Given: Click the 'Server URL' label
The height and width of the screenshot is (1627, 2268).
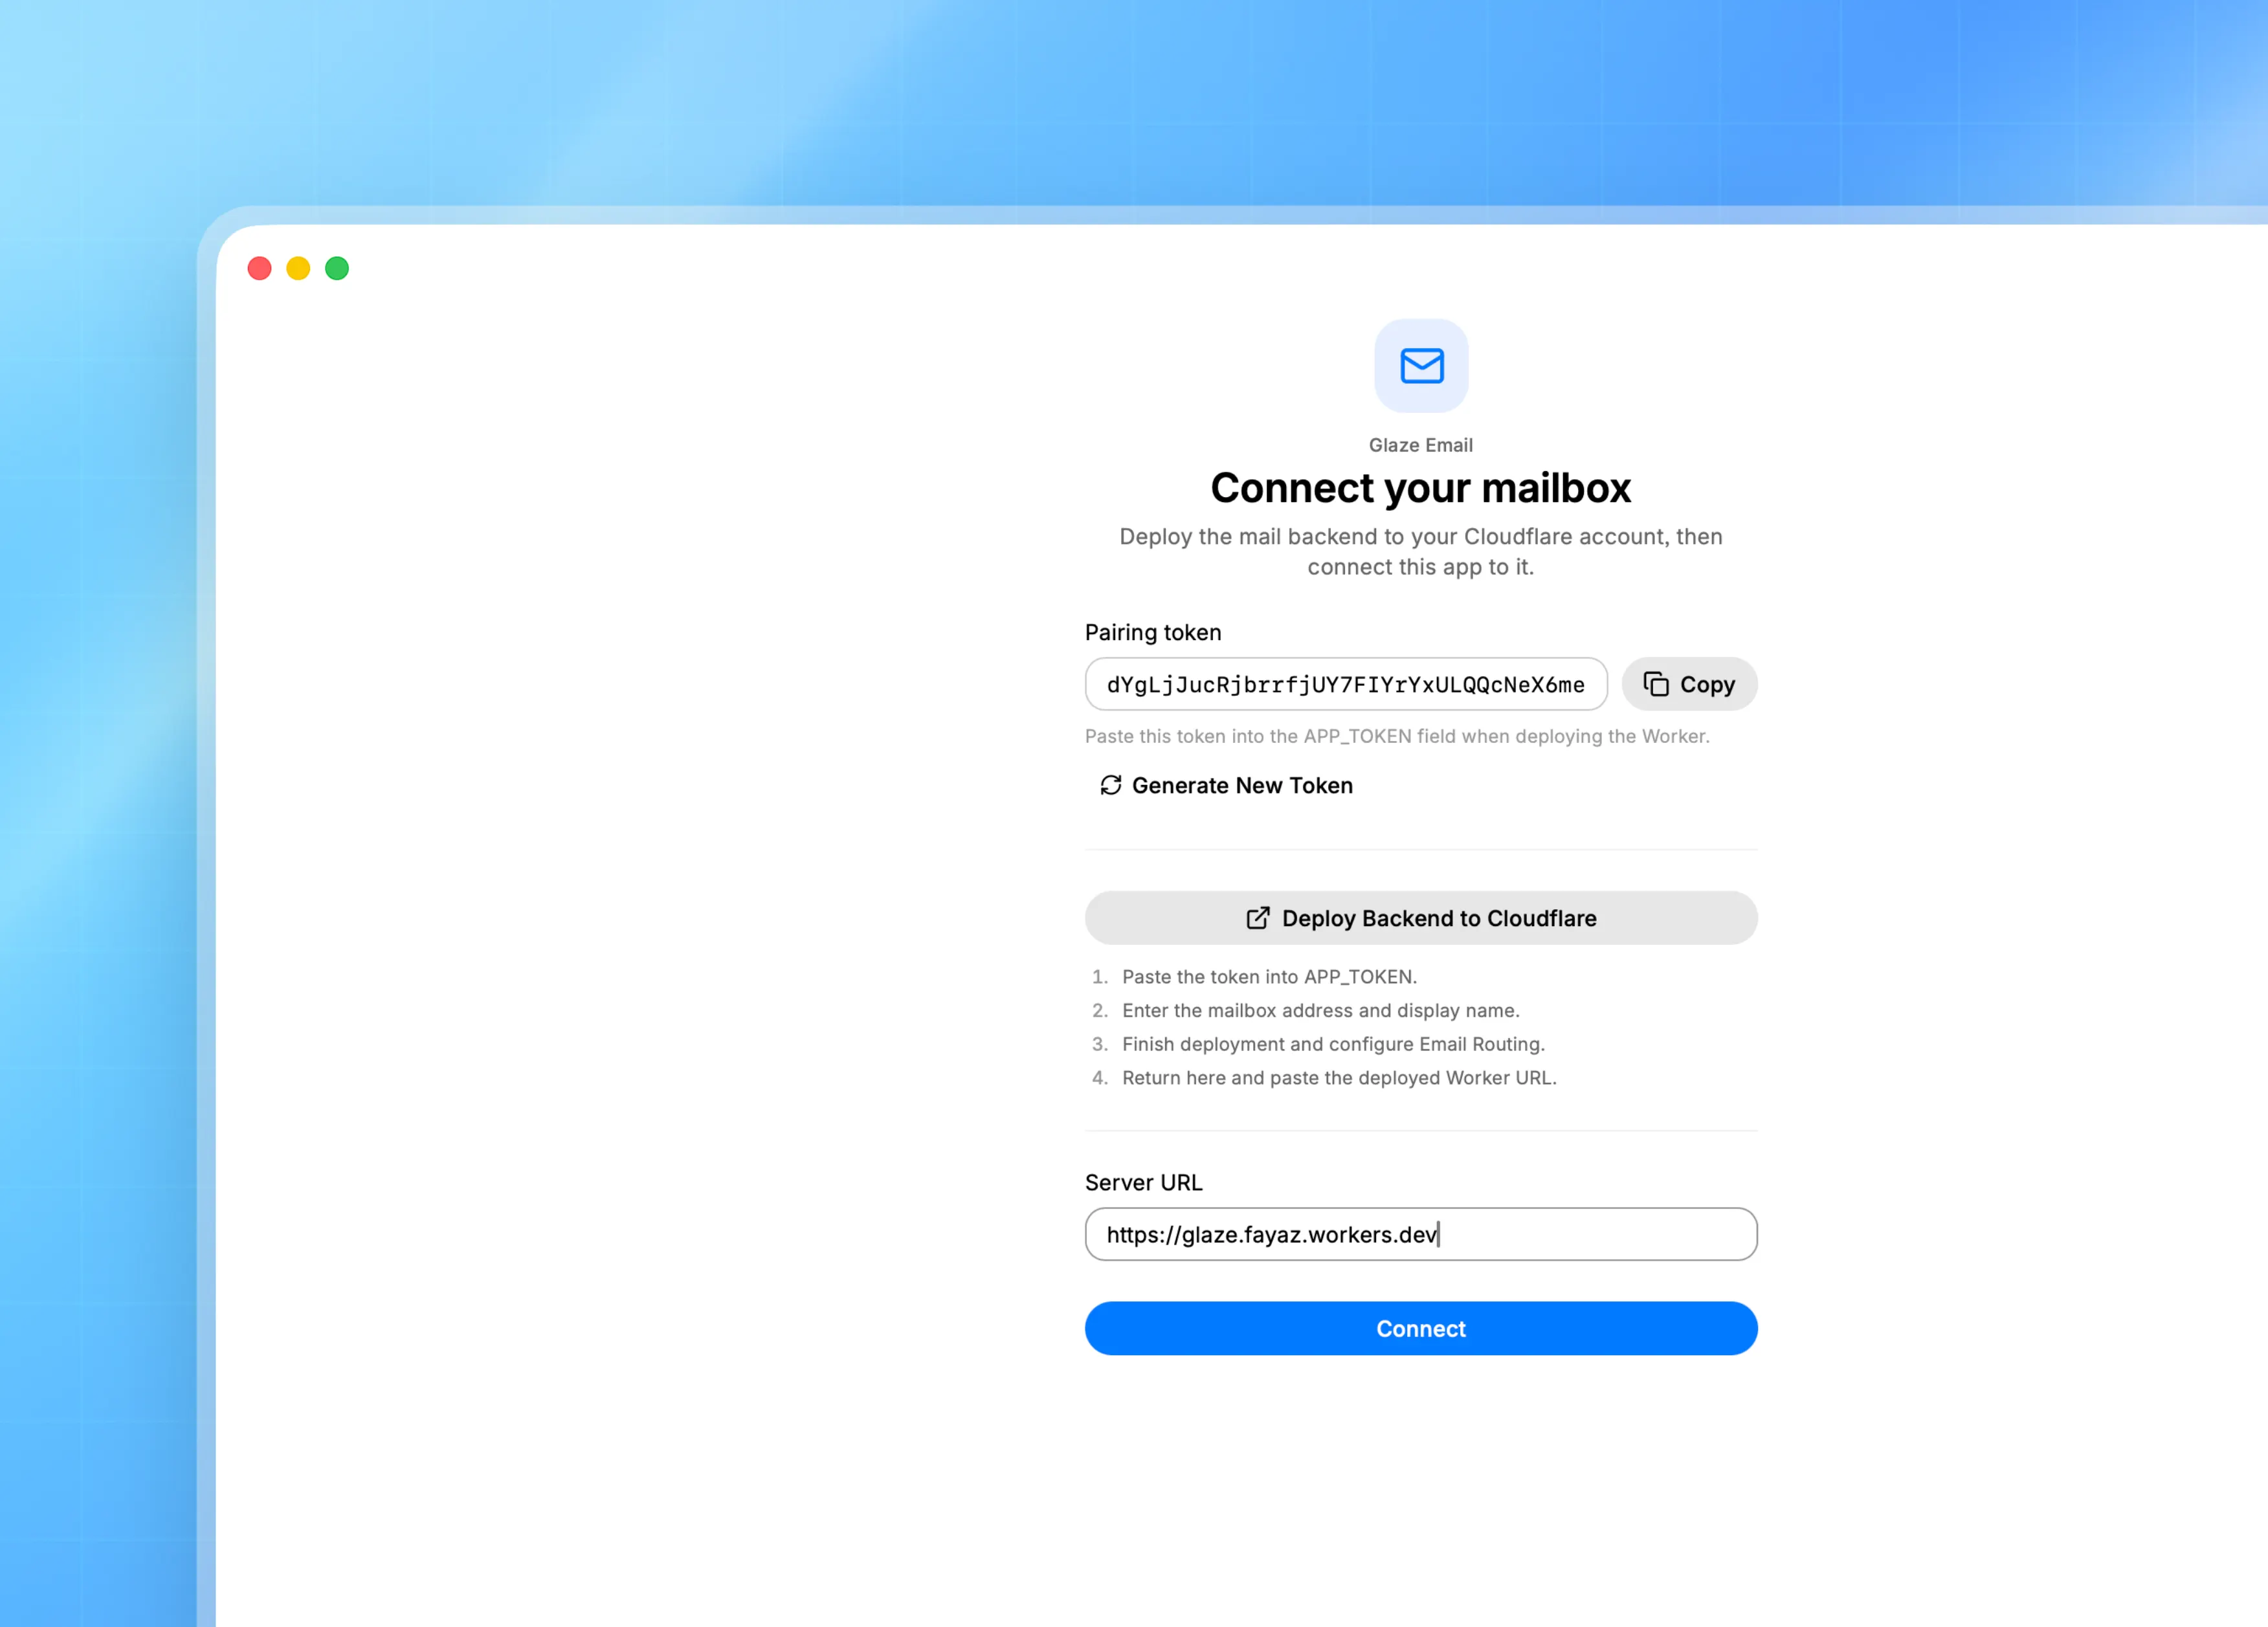Looking at the screenshot, I should click(1144, 1182).
